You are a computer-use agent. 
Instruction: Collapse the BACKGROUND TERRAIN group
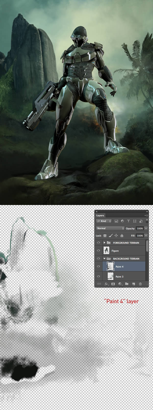coord(104,259)
